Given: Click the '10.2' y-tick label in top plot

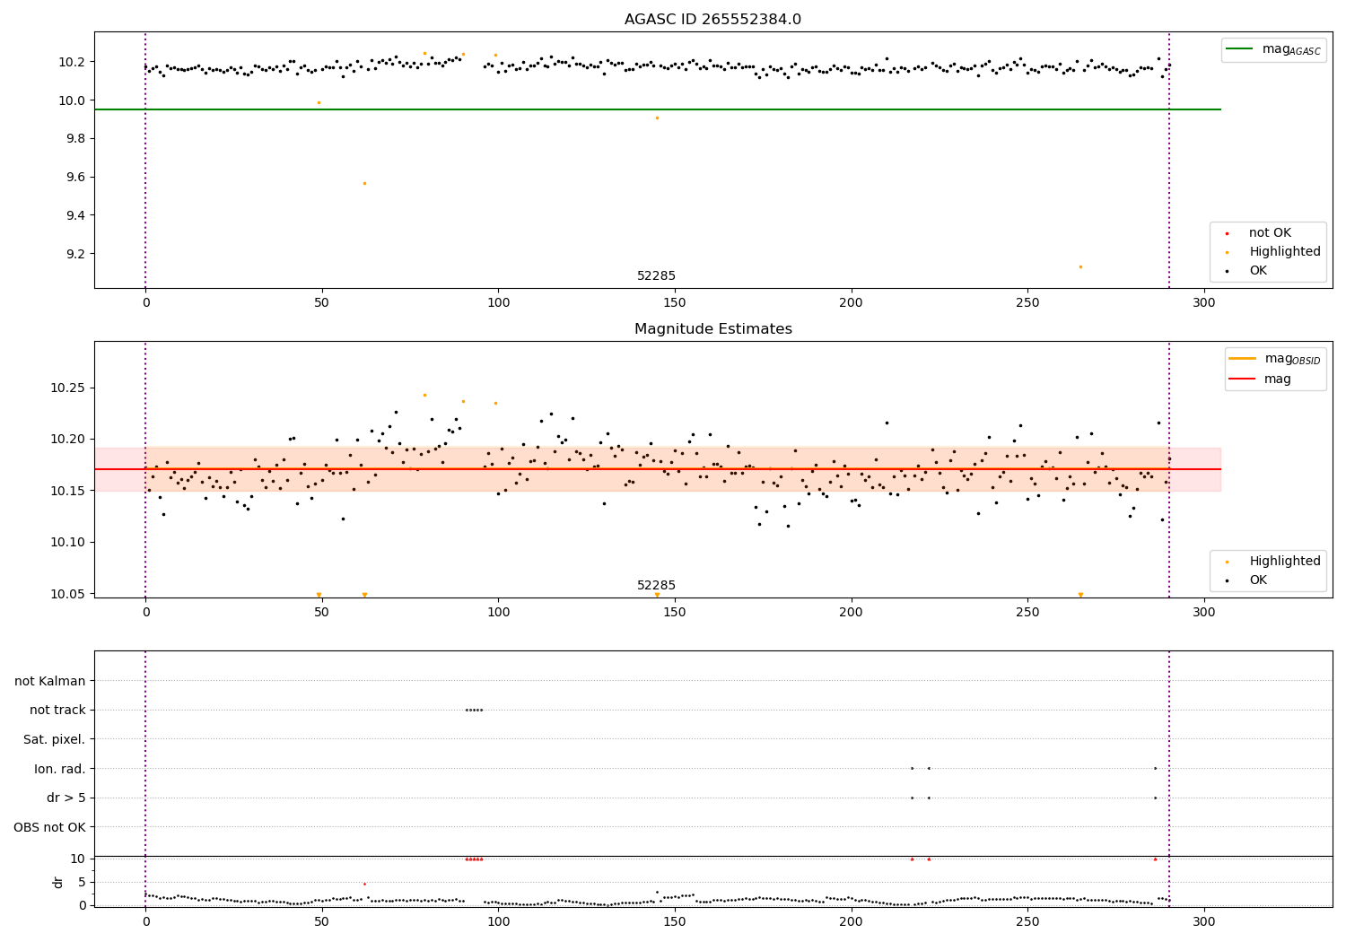Looking at the screenshot, I should pyautogui.click(x=70, y=62).
